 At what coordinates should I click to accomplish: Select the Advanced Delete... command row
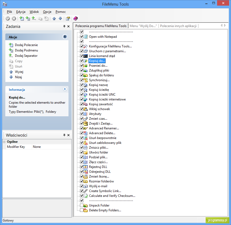tap(102, 133)
